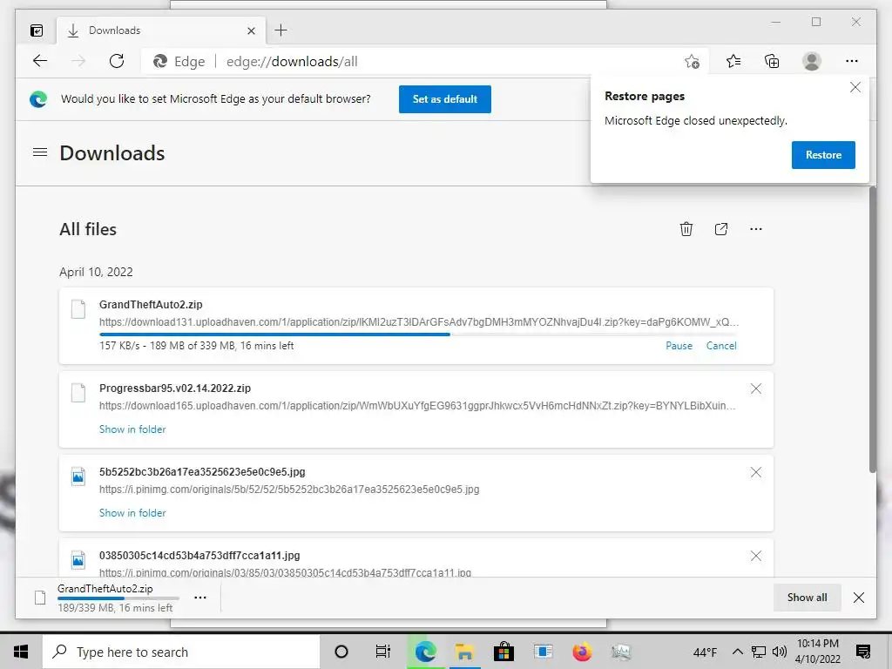The height and width of the screenshot is (669, 892).
Task: Click Show all in download shelf
Action: [x=807, y=598]
